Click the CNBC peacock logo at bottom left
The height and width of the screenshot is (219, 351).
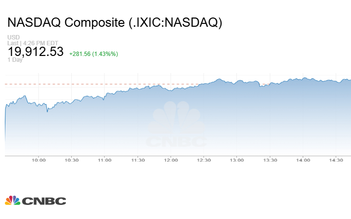click(x=13, y=200)
